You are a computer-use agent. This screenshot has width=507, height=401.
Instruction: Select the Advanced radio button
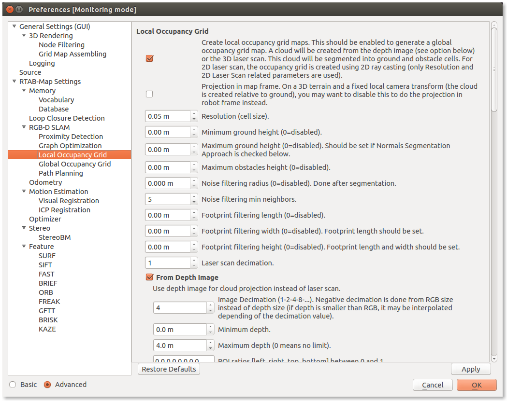(47, 385)
